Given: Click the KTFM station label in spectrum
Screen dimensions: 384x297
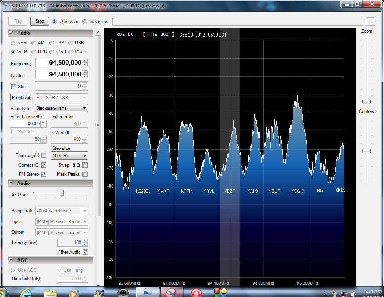Looking at the screenshot, I should [187, 191].
